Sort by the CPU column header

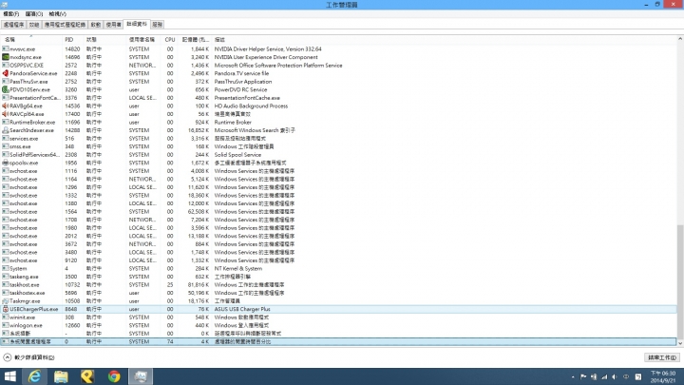click(170, 39)
